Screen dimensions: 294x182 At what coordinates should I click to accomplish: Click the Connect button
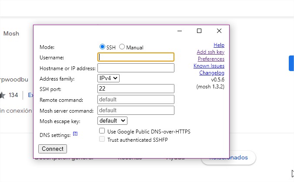point(53,149)
